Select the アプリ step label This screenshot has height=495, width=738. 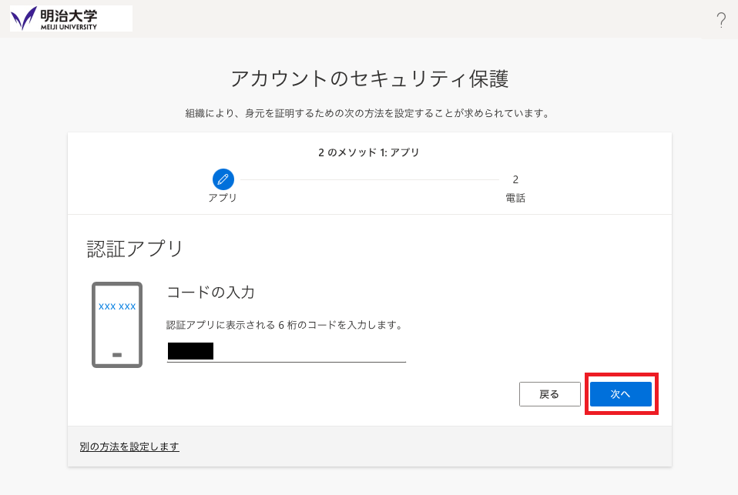(x=223, y=198)
